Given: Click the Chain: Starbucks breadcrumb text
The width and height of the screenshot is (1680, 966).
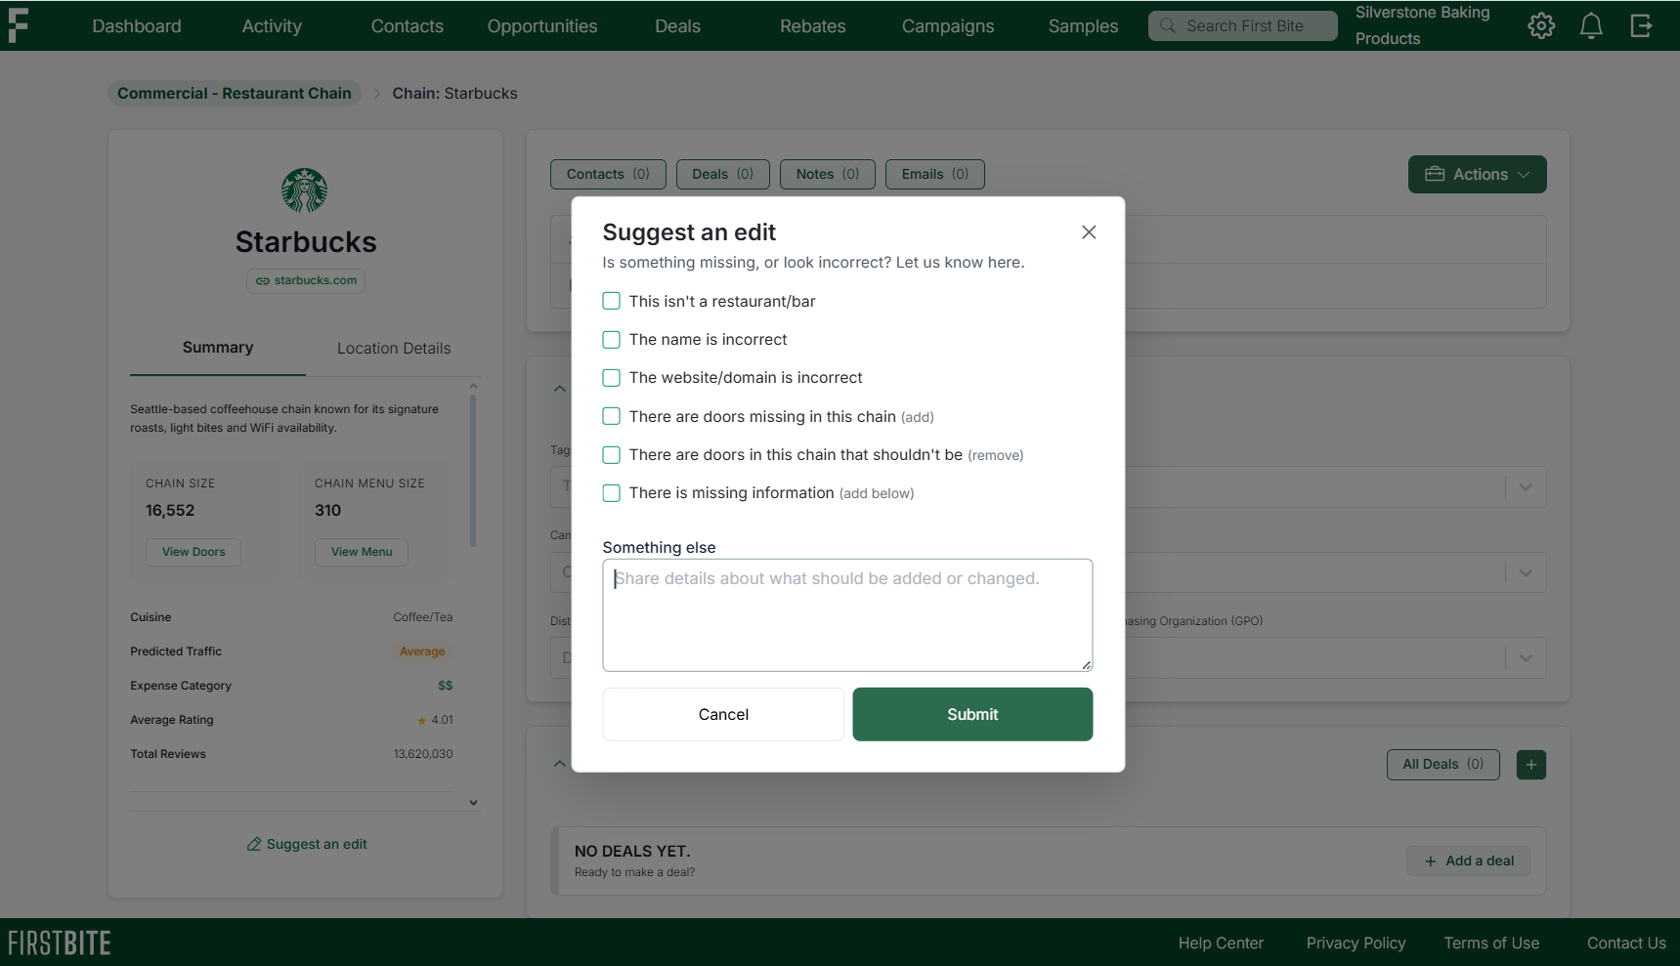Looking at the screenshot, I should 455,94.
